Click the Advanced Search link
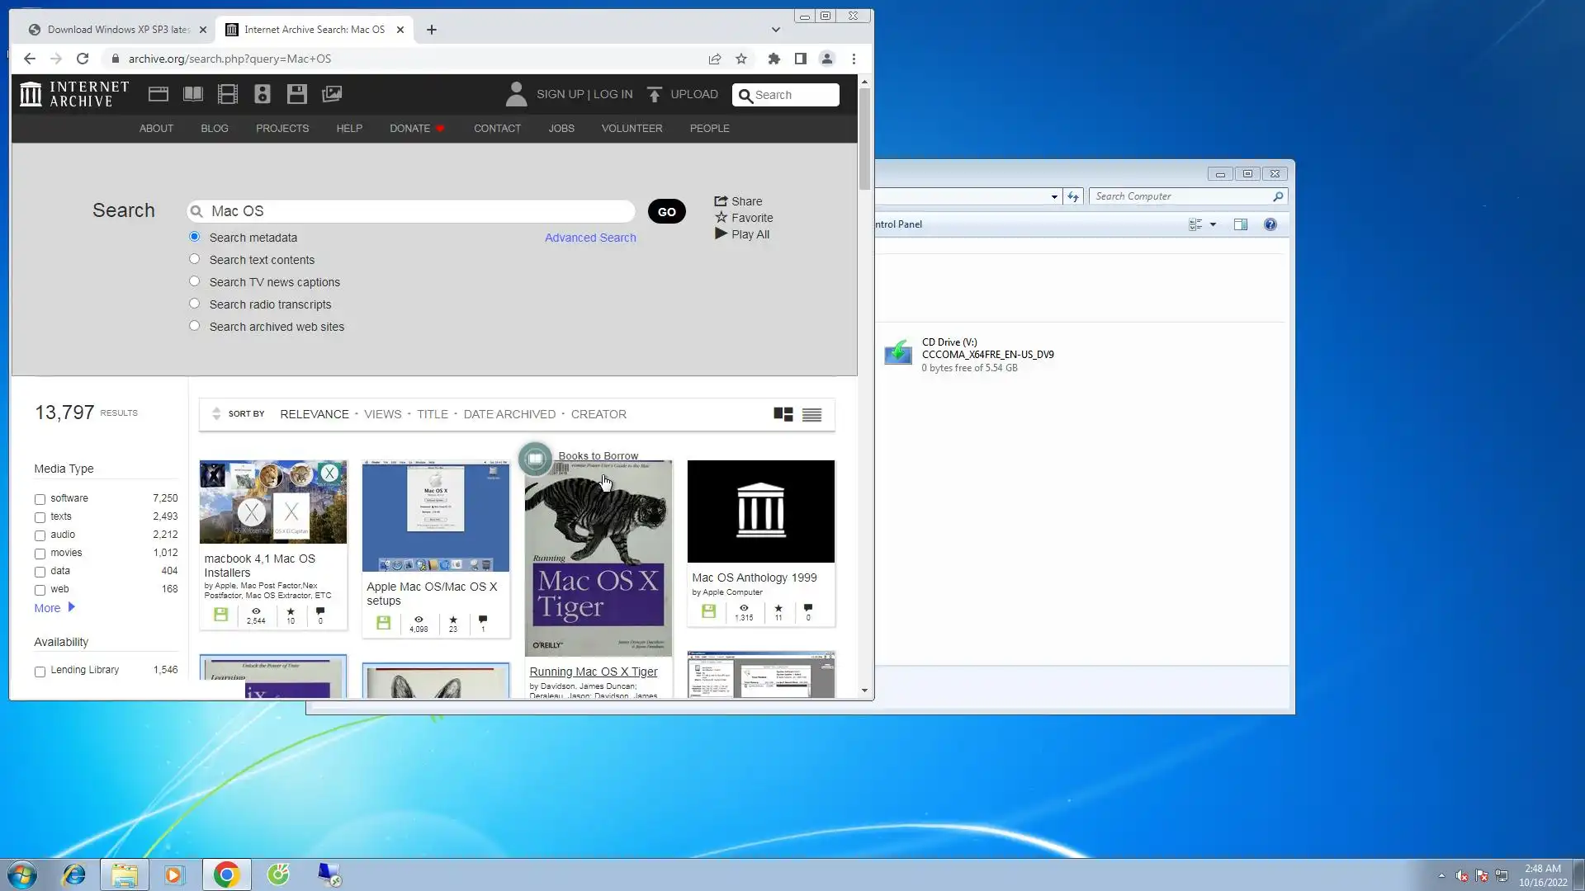 click(590, 238)
